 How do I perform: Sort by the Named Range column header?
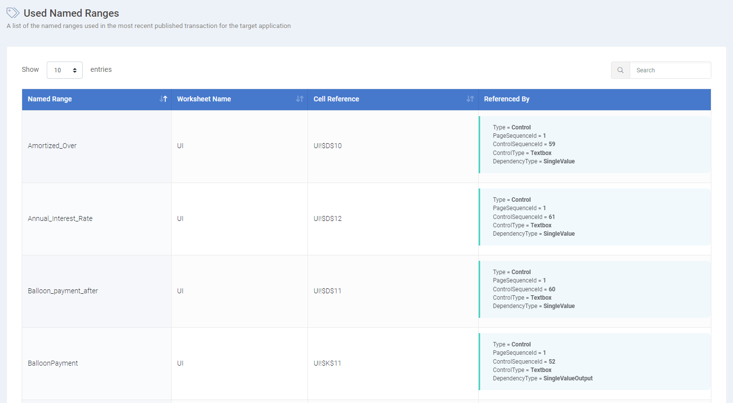[50, 99]
